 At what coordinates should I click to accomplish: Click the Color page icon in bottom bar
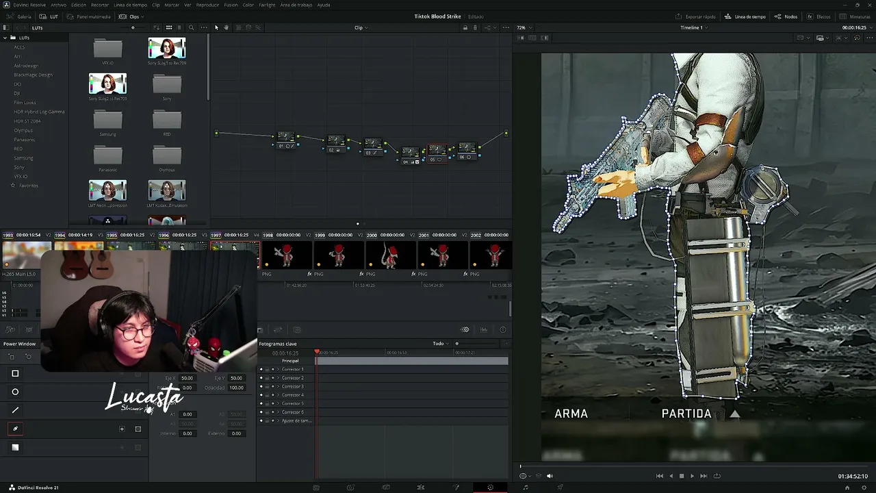[490, 488]
